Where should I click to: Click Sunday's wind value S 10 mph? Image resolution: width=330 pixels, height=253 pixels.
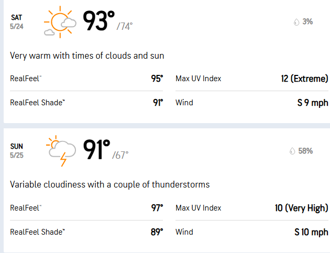click(311, 232)
